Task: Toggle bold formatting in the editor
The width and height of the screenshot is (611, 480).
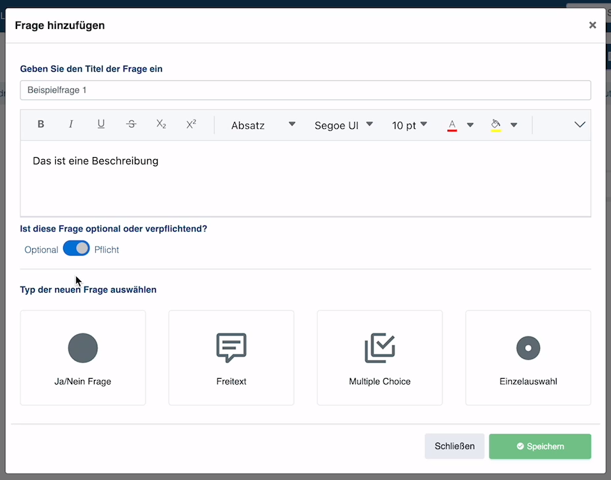Action: tap(41, 124)
